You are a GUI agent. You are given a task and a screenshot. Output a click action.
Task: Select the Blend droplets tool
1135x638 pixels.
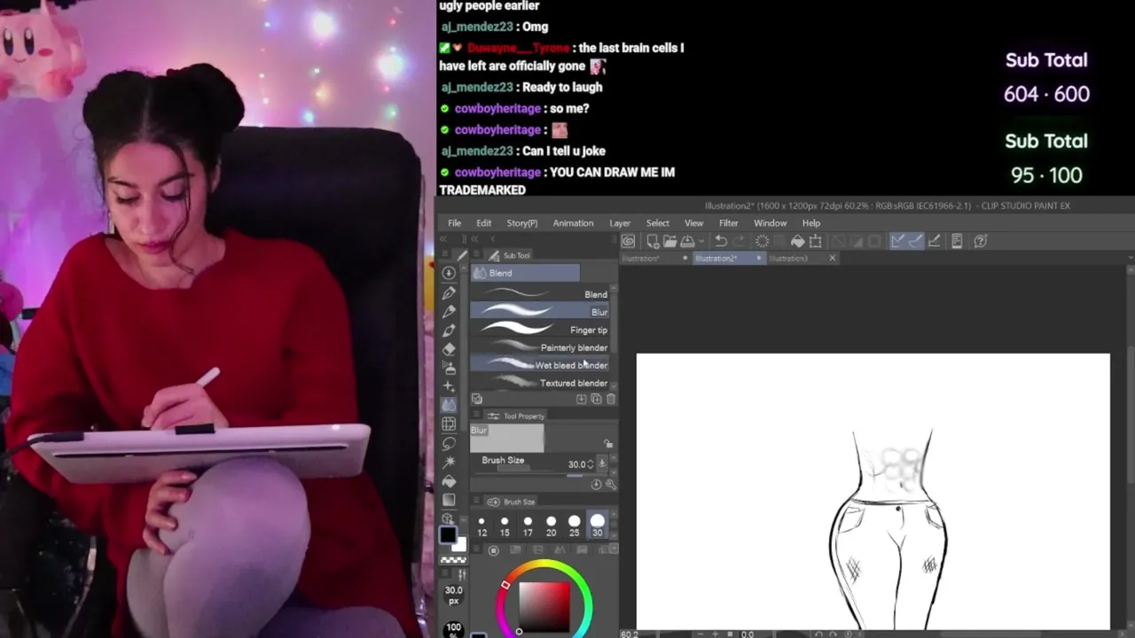449,405
